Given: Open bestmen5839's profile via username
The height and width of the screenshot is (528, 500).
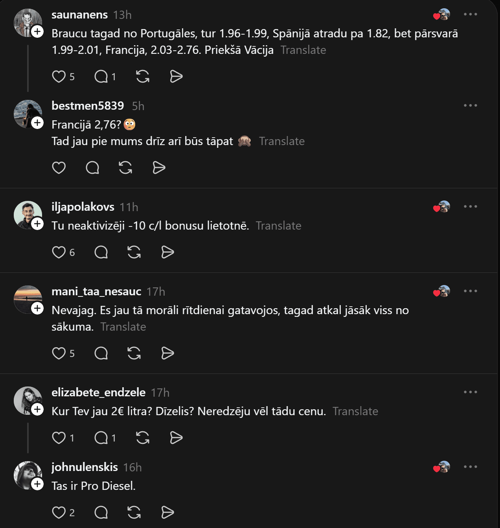Looking at the screenshot, I should click(88, 106).
